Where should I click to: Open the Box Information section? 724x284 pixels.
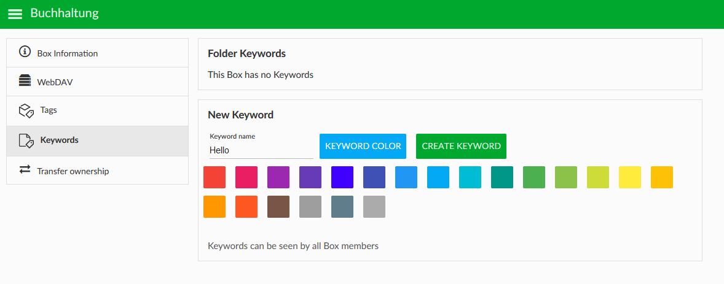tap(67, 53)
